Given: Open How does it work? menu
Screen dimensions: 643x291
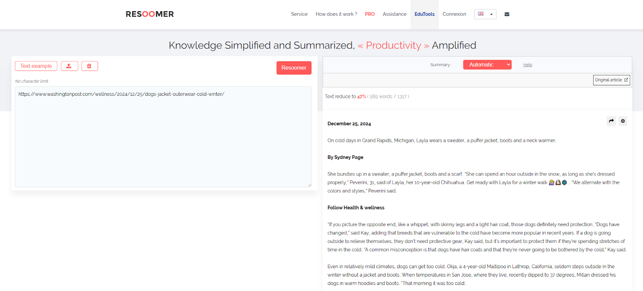Looking at the screenshot, I should (336, 14).
